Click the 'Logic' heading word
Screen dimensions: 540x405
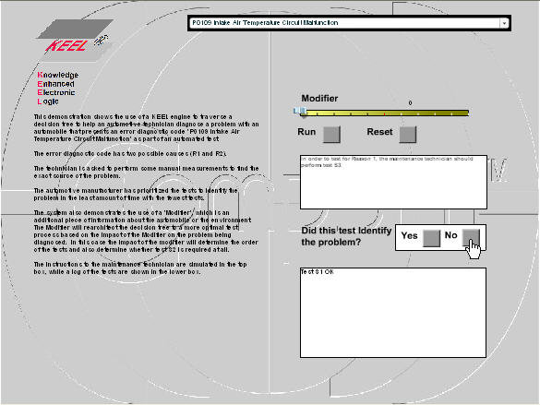tap(48, 101)
